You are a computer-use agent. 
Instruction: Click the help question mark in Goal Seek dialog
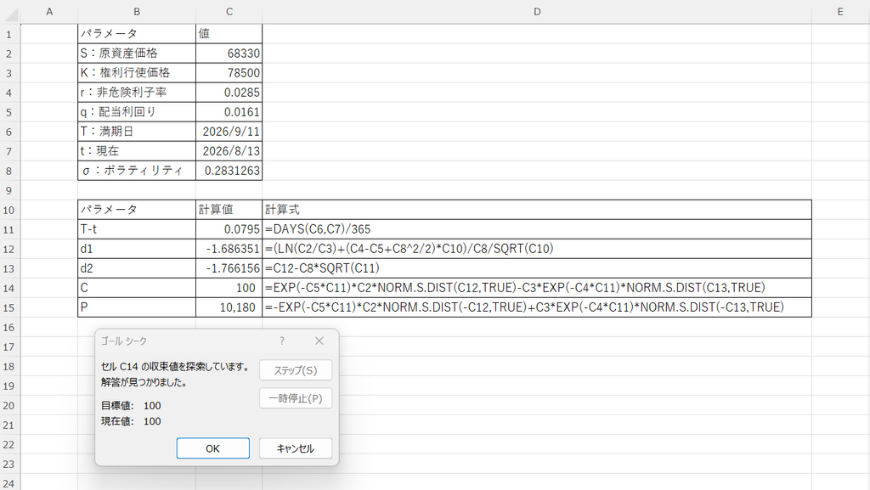[x=282, y=341]
